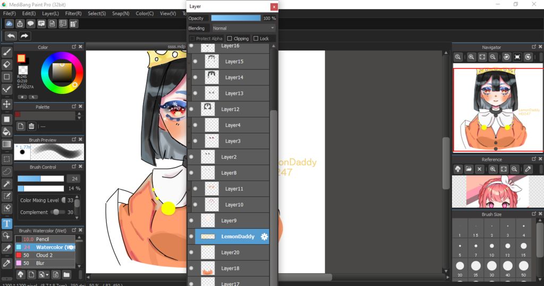Open brush folder icon in Brush panel
Image resolution: width=544 pixels, height=286 pixels.
tap(66, 274)
